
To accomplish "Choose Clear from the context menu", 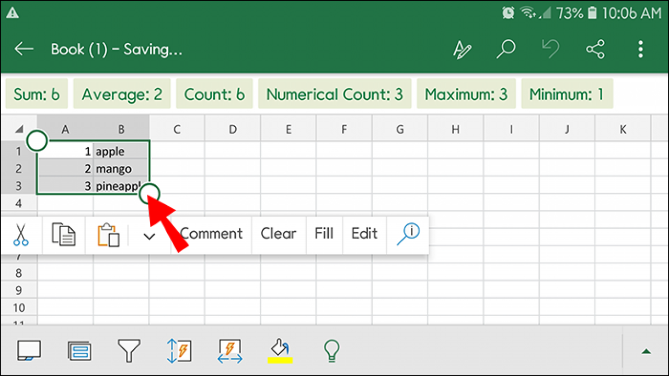I will coord(279,234).
